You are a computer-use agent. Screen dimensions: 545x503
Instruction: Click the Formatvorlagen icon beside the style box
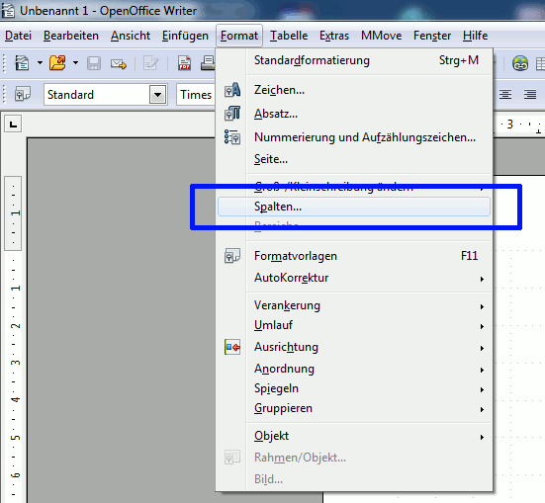pyautogui.click(x=22, y=94)
